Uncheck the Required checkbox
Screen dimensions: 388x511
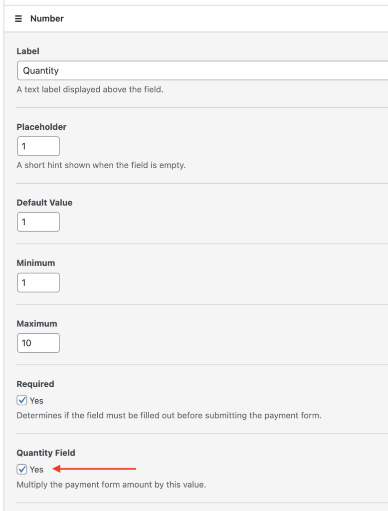22,400
